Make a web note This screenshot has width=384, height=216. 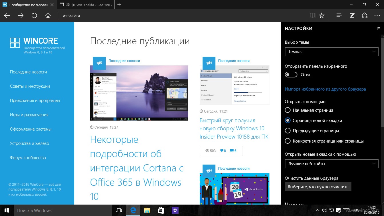click(352, 15)
